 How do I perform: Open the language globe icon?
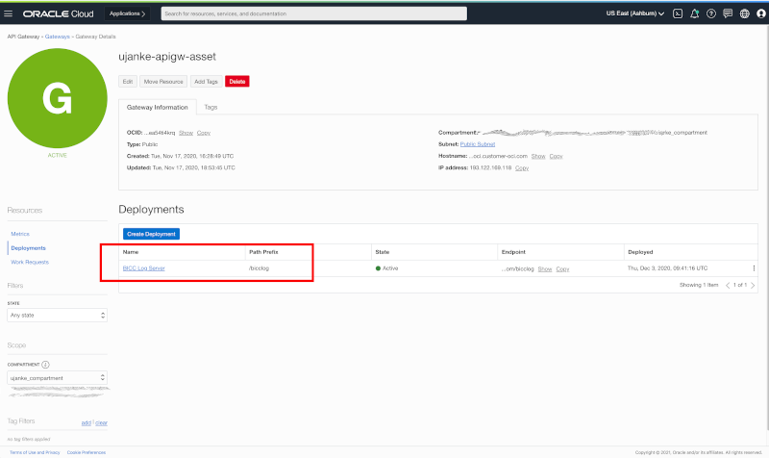pos(744,13)
